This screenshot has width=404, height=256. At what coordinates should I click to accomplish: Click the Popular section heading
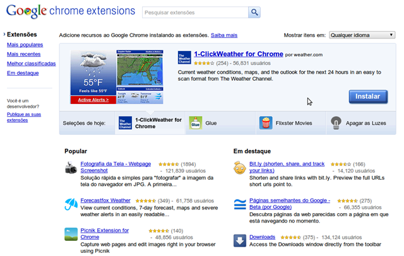click(76, 151)
